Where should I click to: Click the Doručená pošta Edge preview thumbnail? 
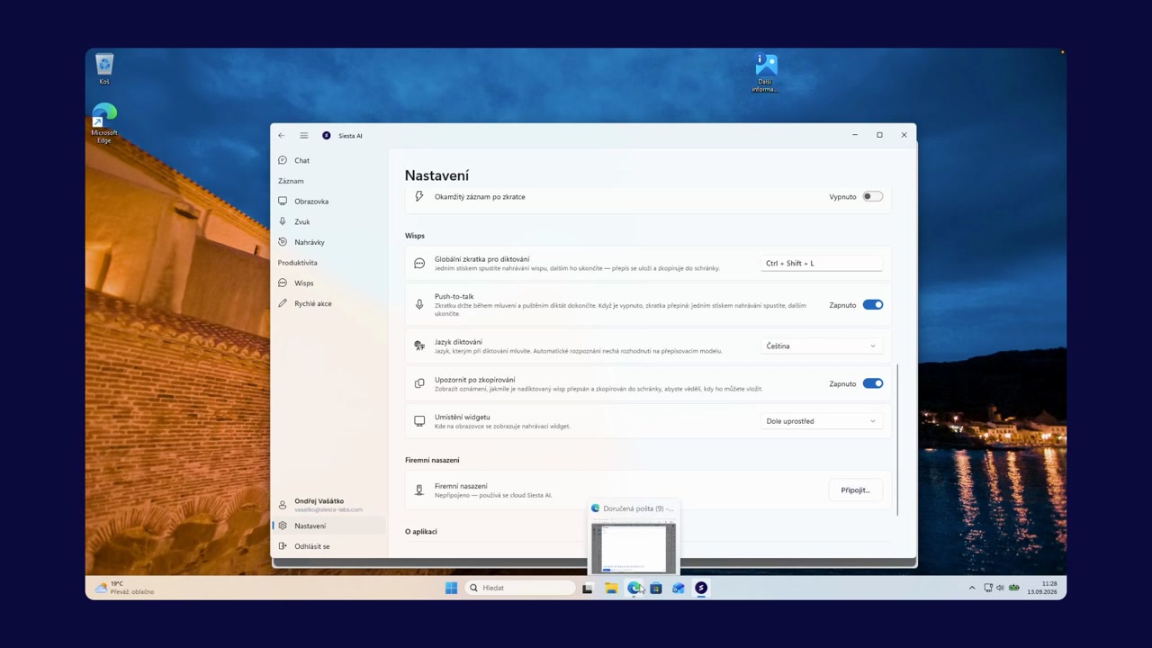pyautogui.click(x=634, y=547)
